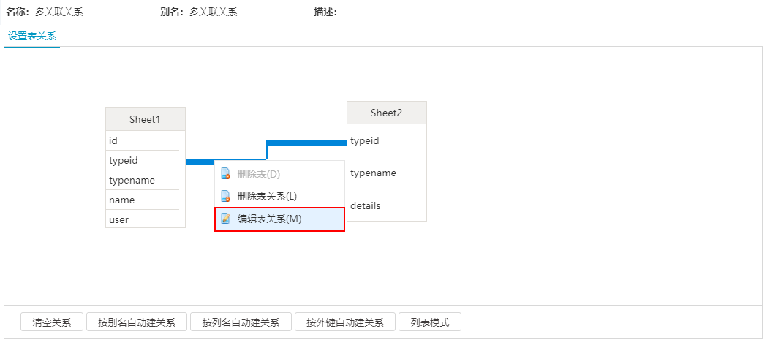Click the delete relationship icon beside 删除表关系(L)
This screenshot has width=770, height=340.
225,196
